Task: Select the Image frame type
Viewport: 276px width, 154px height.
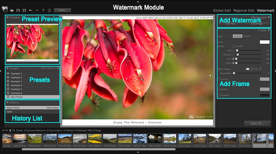Action: tap(247, 36)
